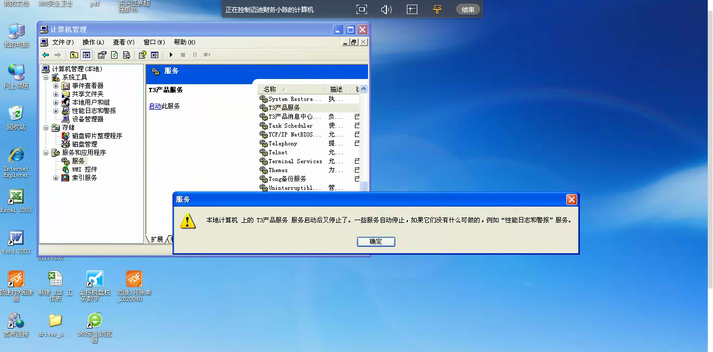This screenshot has width=713, height=352.
Task: Sort services by 名称 column header
Action: 291,89
